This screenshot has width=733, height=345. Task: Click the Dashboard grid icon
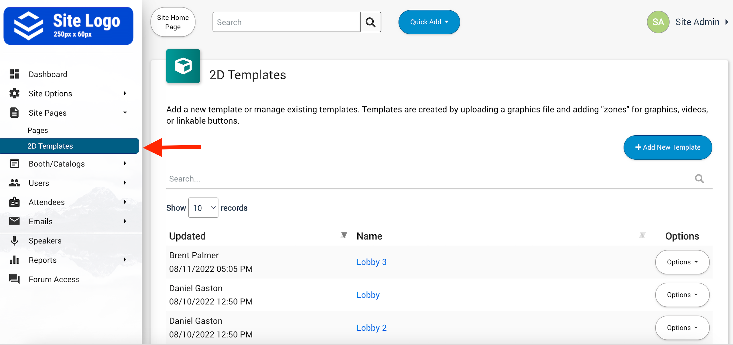[14, 74]
